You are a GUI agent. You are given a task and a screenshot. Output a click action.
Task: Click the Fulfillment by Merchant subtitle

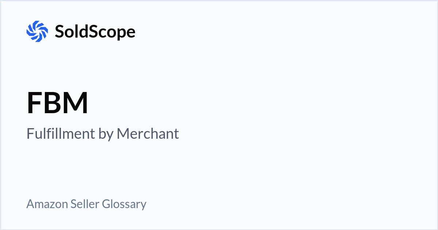point(103,134)
